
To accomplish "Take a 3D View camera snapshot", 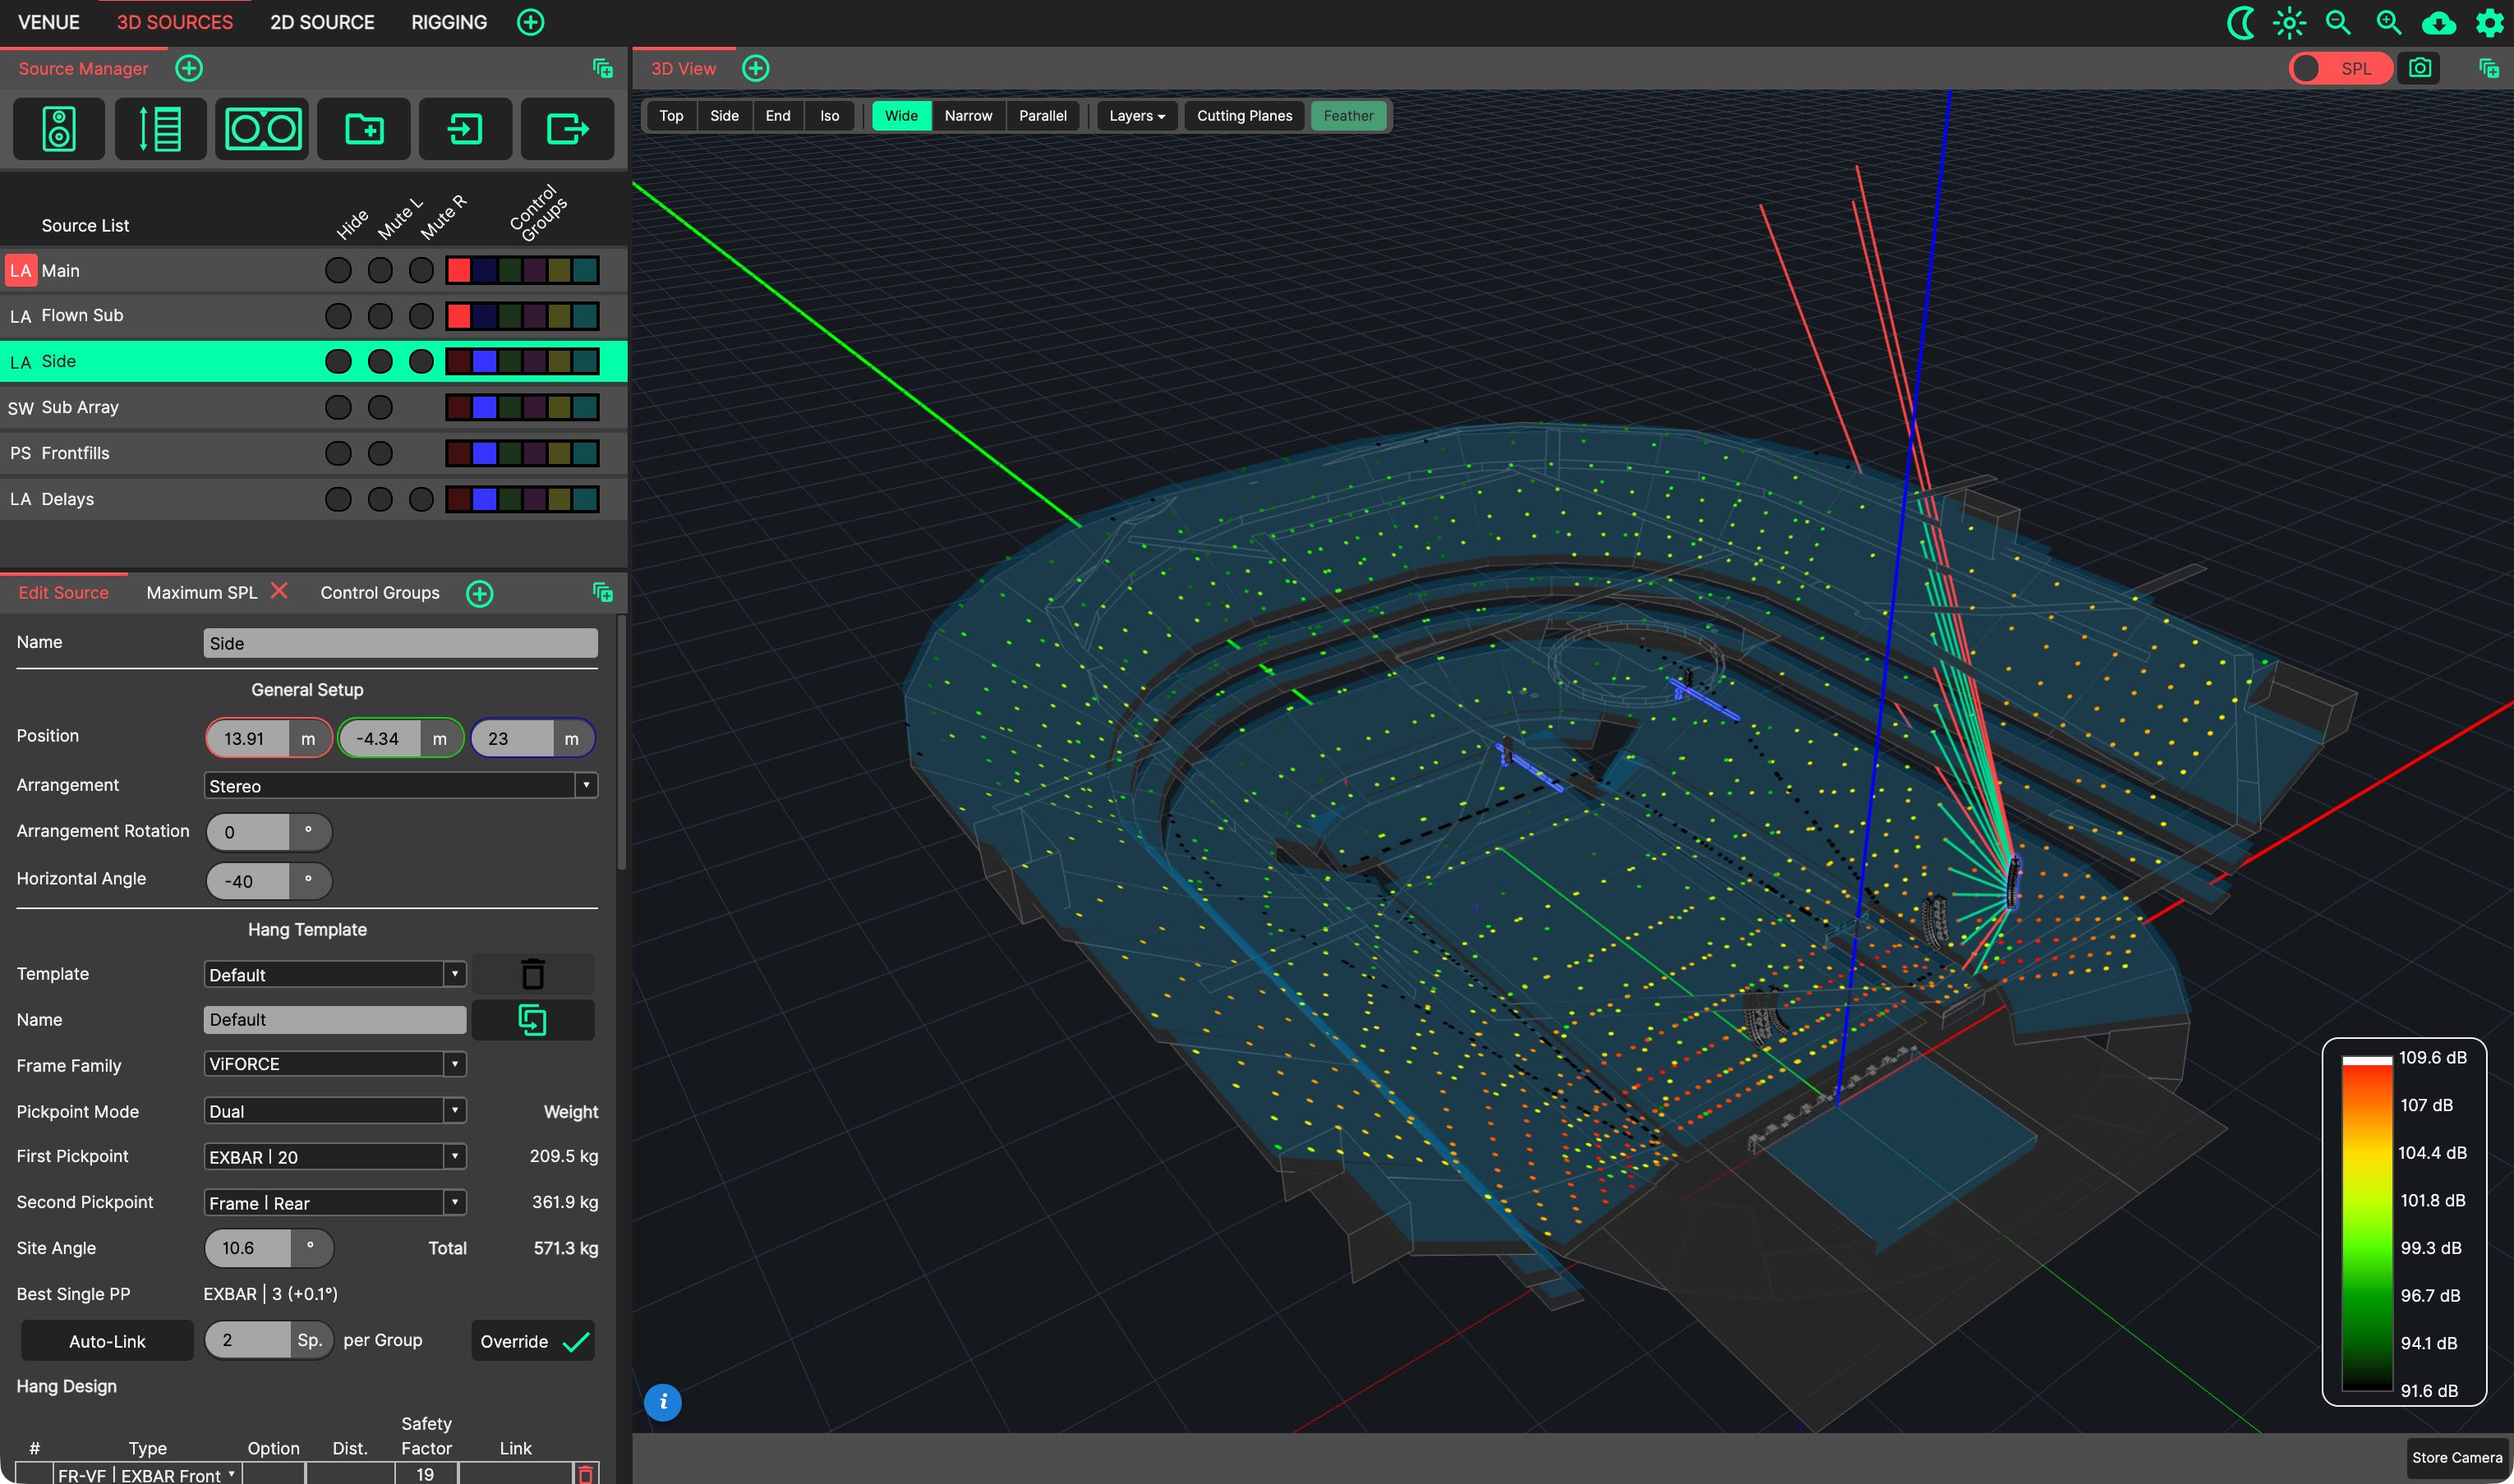I will tap(2420, 68).
